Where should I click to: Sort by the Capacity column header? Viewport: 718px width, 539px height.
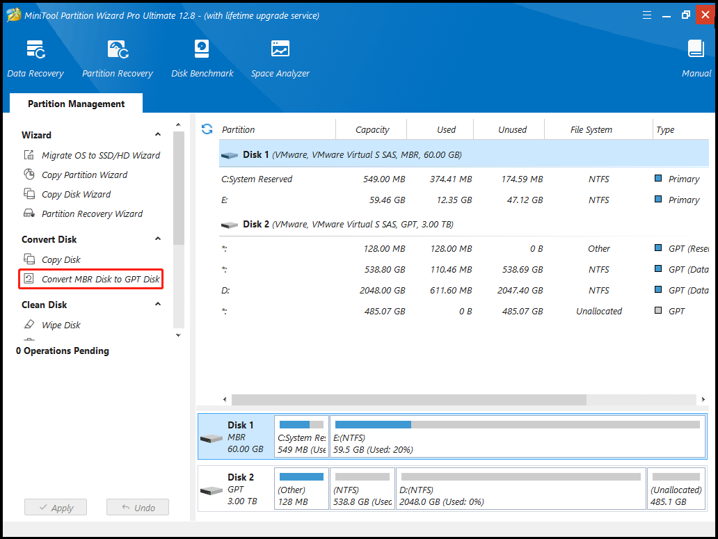point(372,129)
